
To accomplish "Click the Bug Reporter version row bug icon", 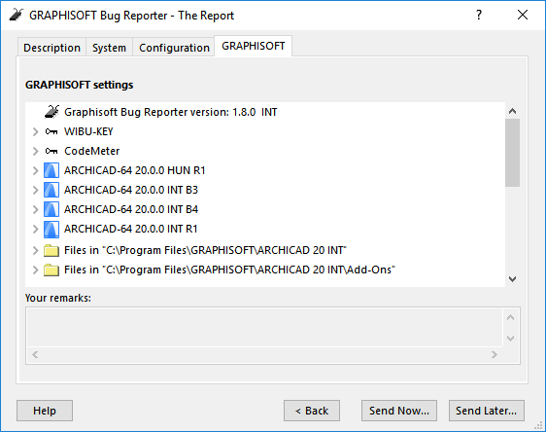I will click(x=51, y=112).
